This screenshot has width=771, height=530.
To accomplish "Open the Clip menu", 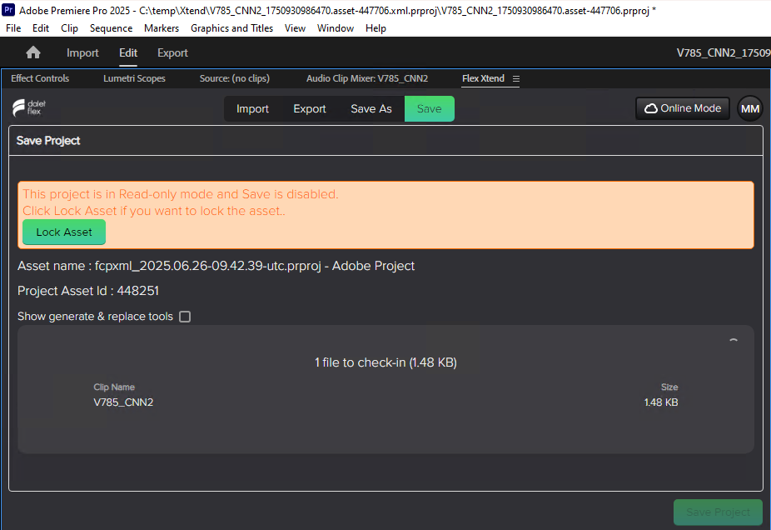I will [69, 28].
